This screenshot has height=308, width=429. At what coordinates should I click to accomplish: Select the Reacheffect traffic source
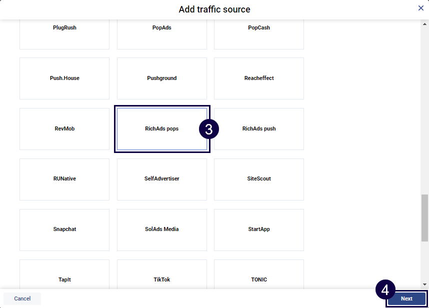[259, 78]
